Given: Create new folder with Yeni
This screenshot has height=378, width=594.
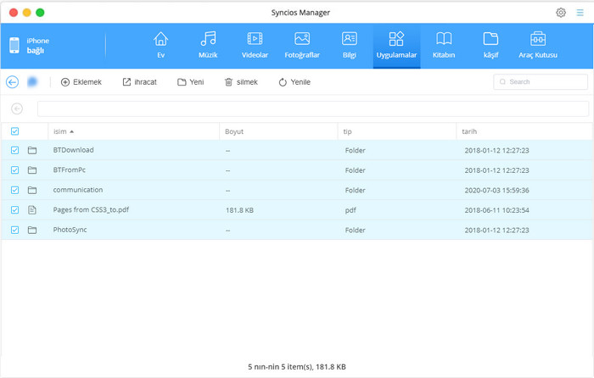Looking at the screenshot, I should (x=191, y=82).
